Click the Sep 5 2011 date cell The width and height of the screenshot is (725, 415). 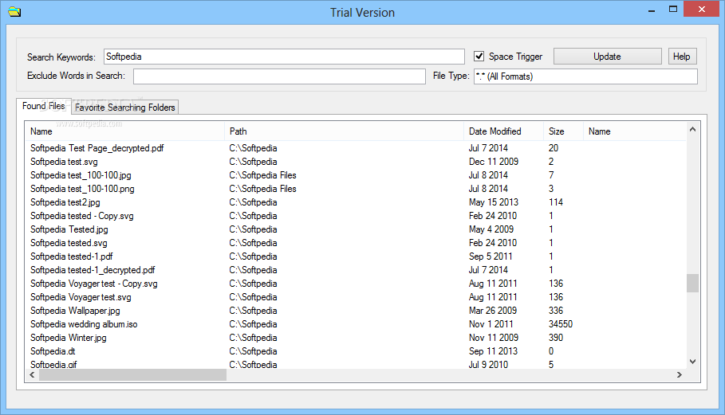[x=491, y=256]
